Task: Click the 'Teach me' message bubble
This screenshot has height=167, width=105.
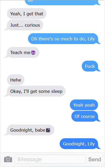Action: click(x=23, y=53)
